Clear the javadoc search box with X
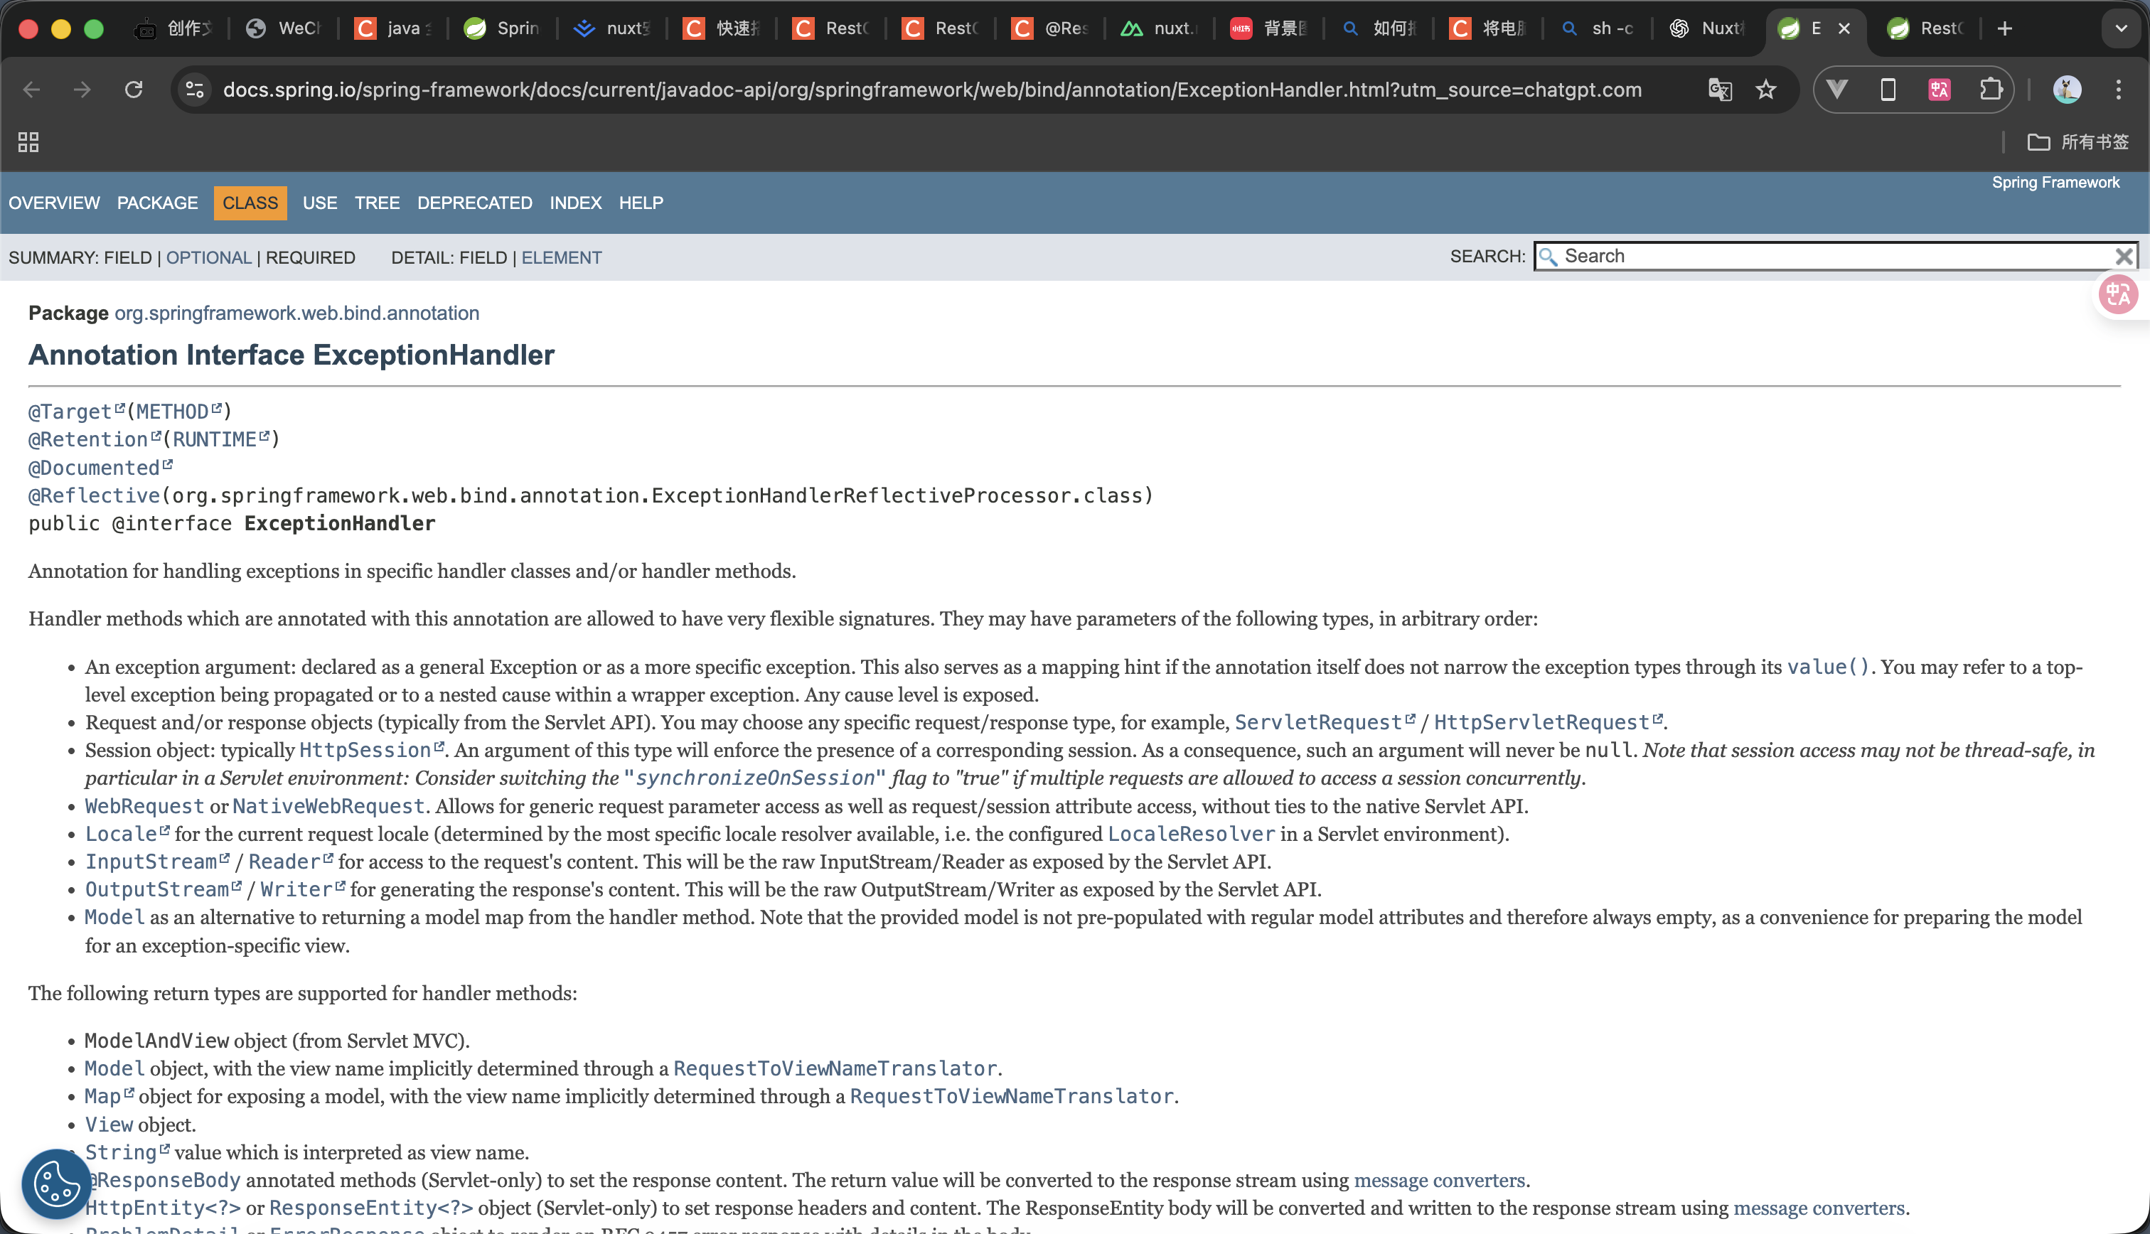Image resolution: width=2150 pixels, height=1234 pixels. point(2124,257)
